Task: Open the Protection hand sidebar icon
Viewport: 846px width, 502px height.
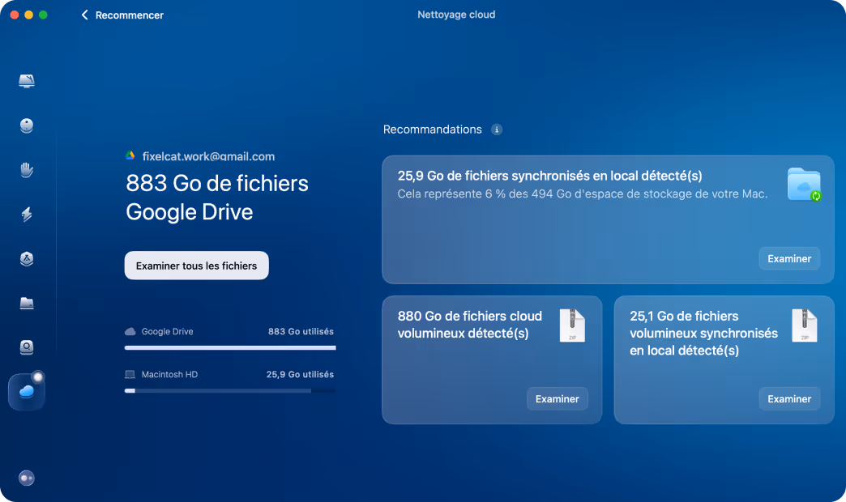Action: click(x=27, y=170)
